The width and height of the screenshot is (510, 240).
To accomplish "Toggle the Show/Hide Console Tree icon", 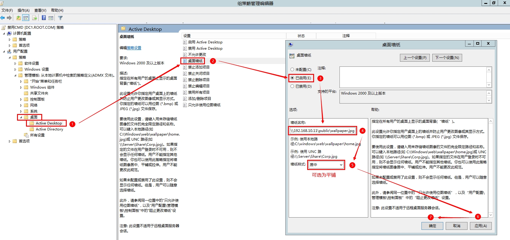I will click(26, 18).
